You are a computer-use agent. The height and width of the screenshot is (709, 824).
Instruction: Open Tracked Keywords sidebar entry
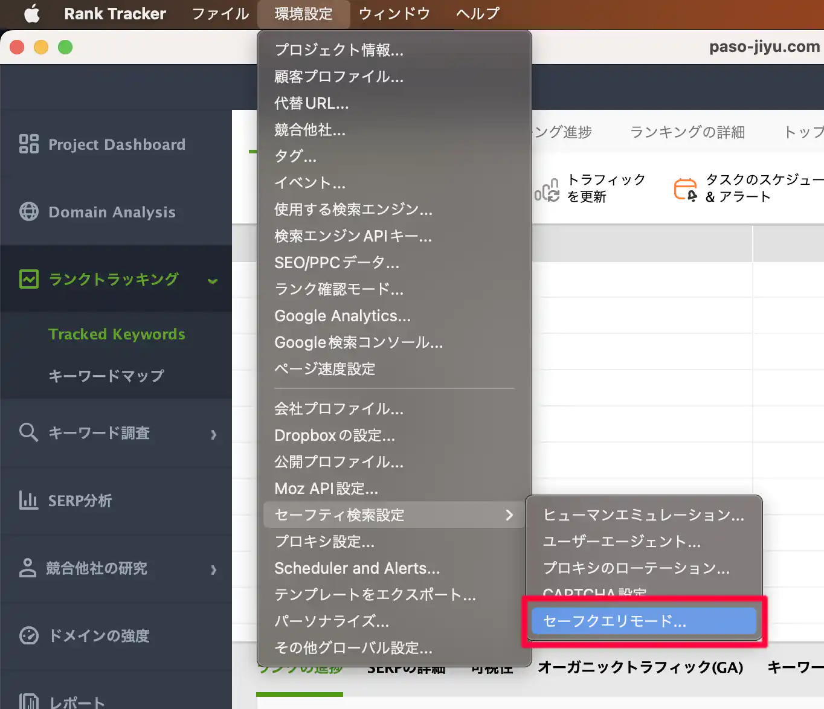click(x=117, y=334)
